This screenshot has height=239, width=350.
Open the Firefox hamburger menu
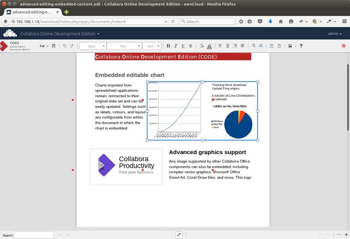pos(344,21)
